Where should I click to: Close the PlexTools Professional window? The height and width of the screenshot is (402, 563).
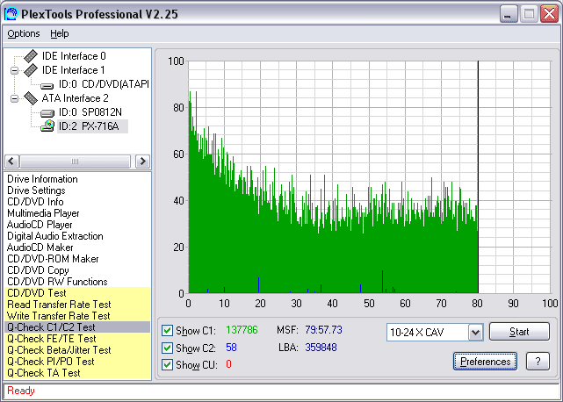pos(550,14)
